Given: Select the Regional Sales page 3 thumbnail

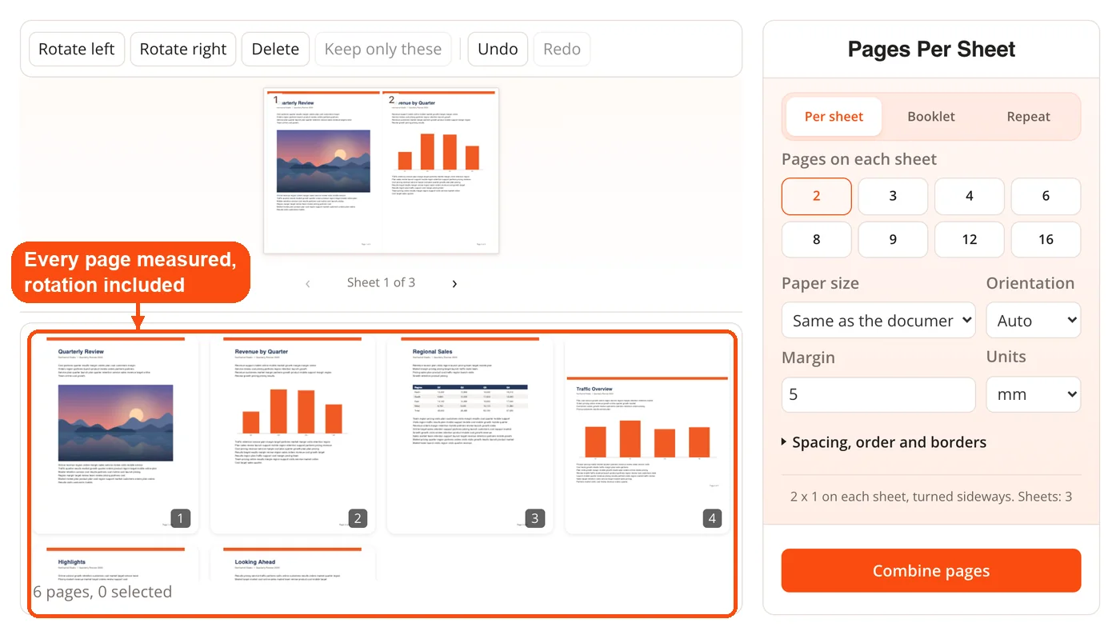Looking at the screenshot, I should pos(470,434).
